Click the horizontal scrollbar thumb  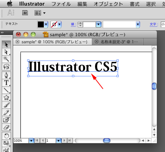(107, 140)
